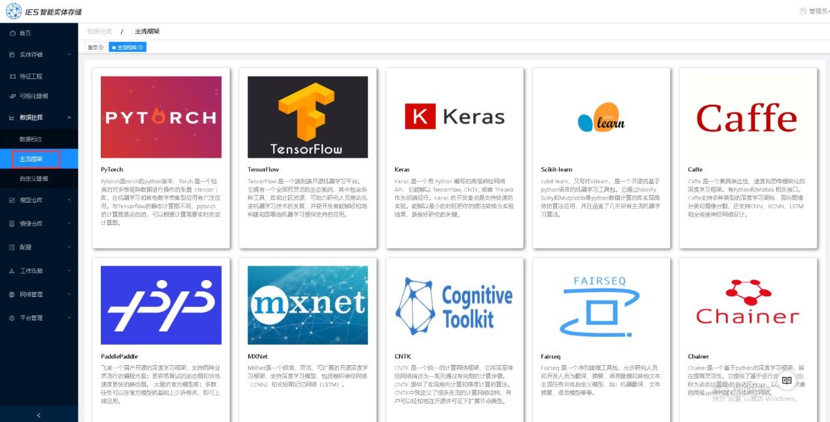Viewport: 830px width, 422px height.
Task: Select the TensorFlow framework logo
Action: [x=308, y=117]
